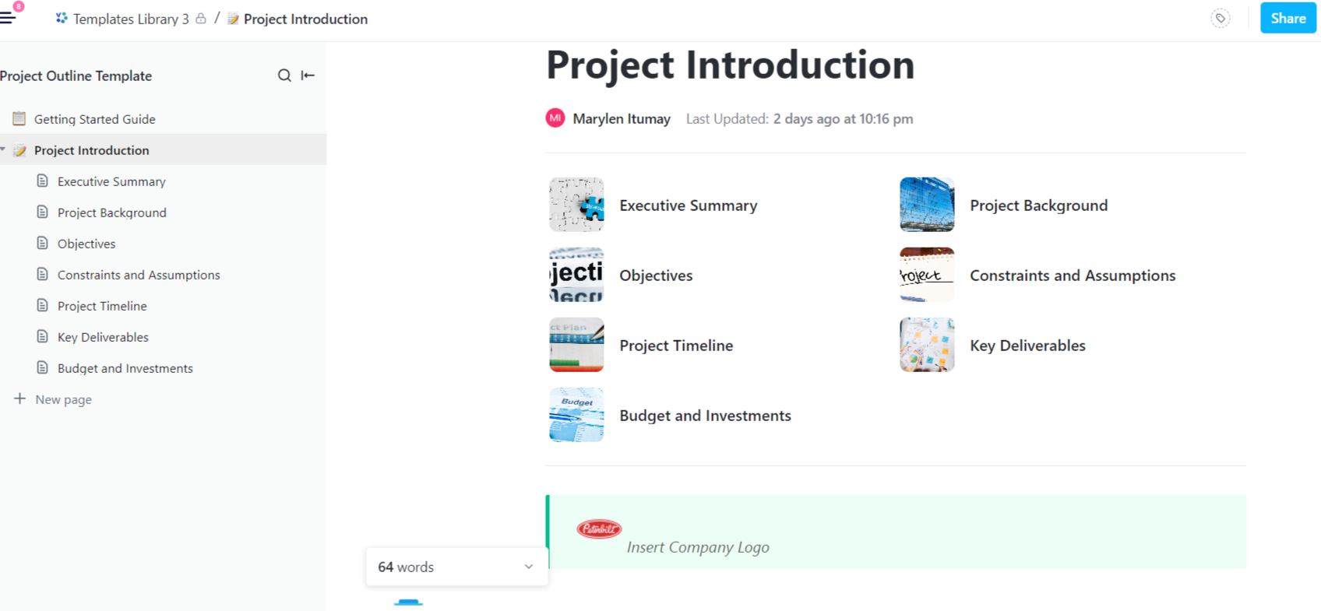
Task: Select Templates Library 3 in the breadcrumb
Action: tap(130, 18)
